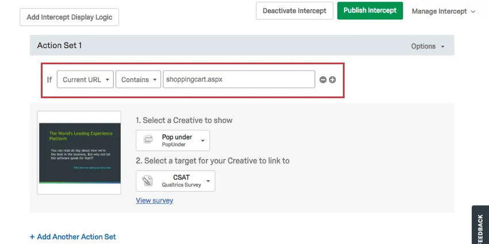Open the Manage Intercept menu
Viewport: 489px width, 244px height.
coord(444,11)
